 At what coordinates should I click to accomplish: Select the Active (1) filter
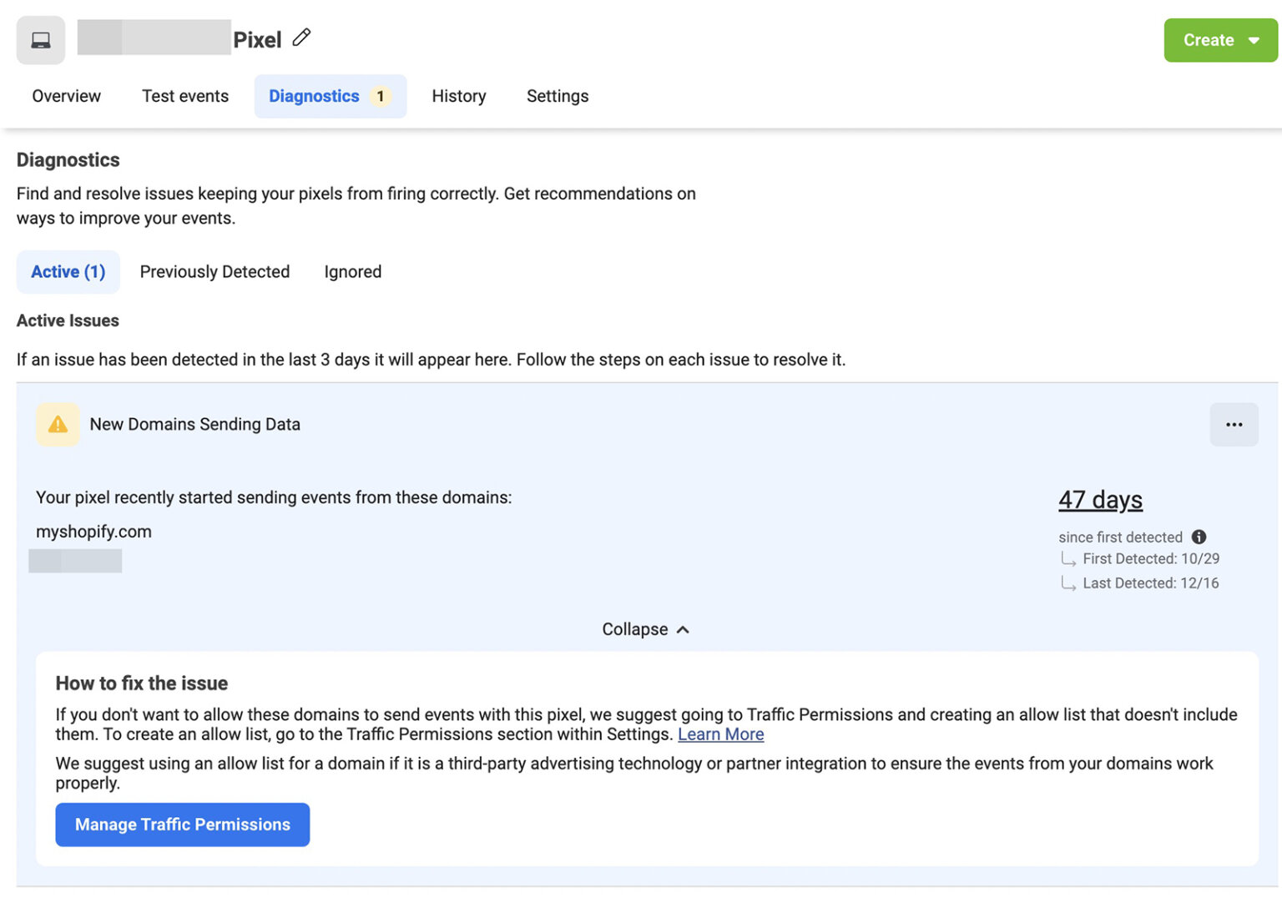(68, 271)
